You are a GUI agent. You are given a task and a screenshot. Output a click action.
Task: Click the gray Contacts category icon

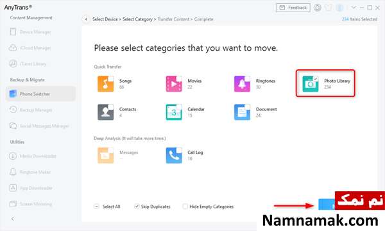tap(106, 112)
